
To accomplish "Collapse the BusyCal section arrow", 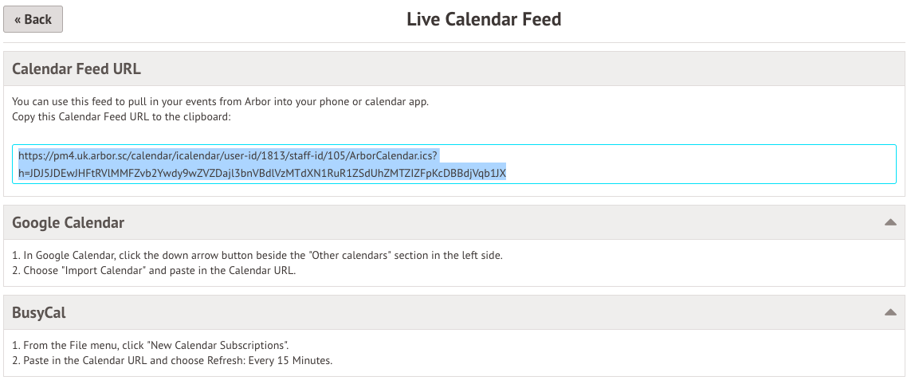I will 890,313.
